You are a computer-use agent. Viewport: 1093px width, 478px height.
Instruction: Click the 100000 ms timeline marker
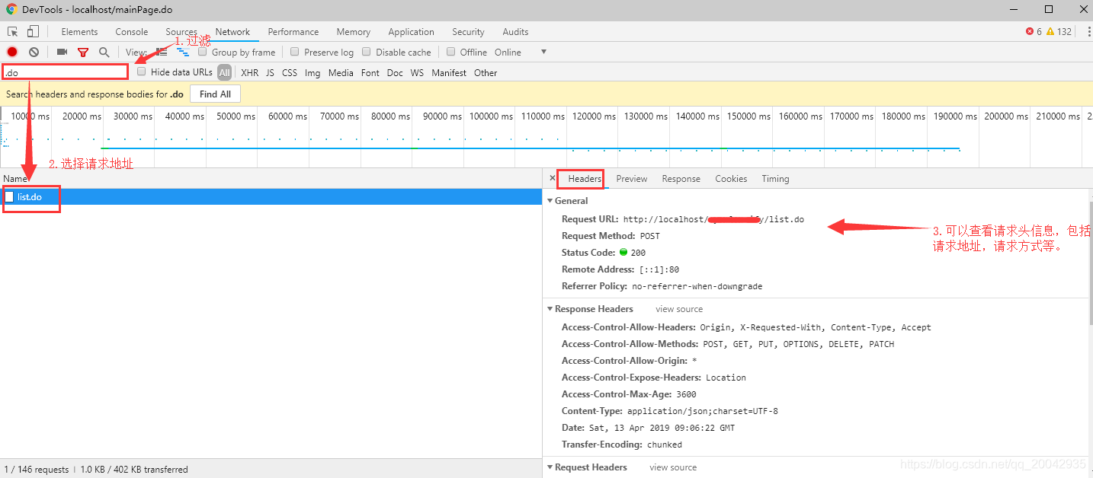point(491,116)
